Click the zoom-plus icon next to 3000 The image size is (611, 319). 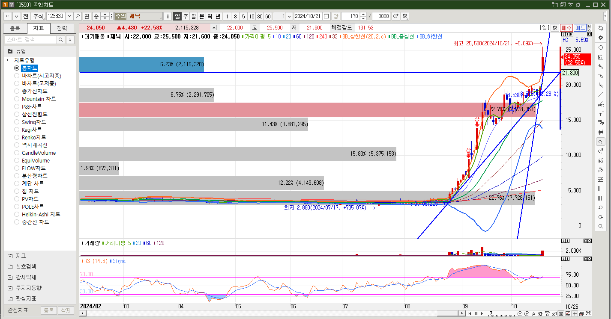coord(395,16)
